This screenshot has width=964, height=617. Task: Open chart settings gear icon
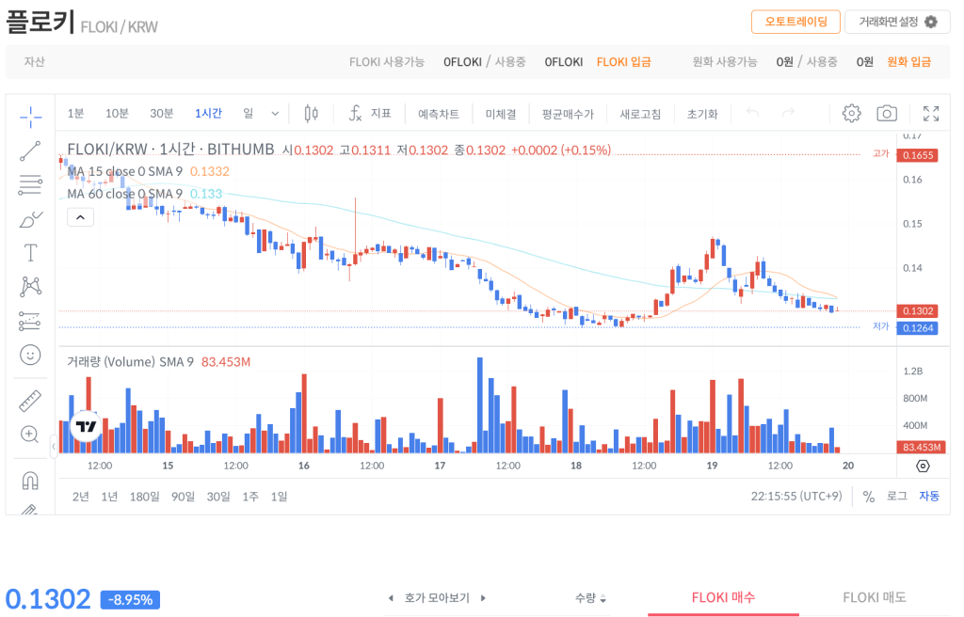[x=851, y=114]
